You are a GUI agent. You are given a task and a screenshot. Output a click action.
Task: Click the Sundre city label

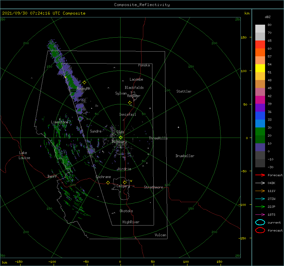[x=96, y=131]
